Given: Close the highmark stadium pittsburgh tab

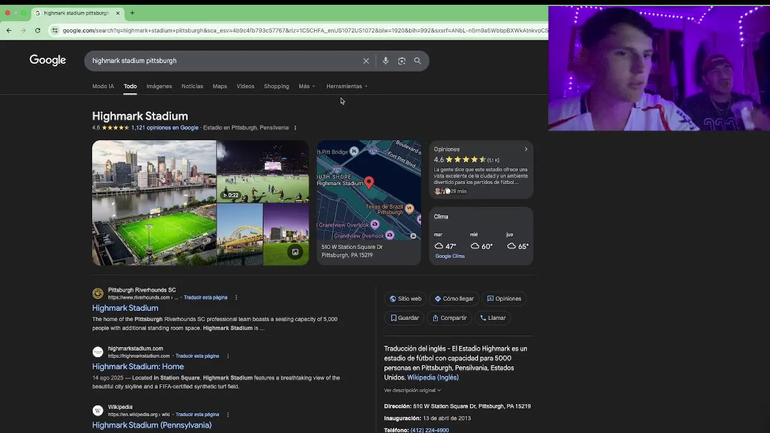Looking at the screenshot, I should click(118, 13).
